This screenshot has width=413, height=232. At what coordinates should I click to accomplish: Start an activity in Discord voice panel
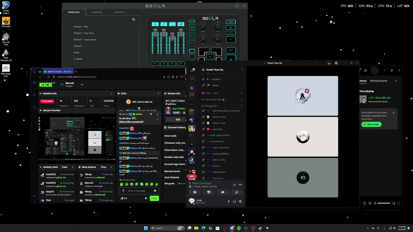(x=223, y=192)
